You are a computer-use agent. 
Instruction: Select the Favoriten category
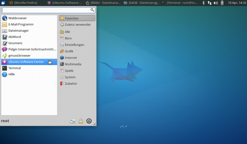pyautogui.click(x=77, y=18)
